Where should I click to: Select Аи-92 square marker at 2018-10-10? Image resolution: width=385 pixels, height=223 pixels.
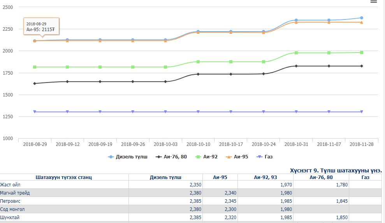coord(198,62)
